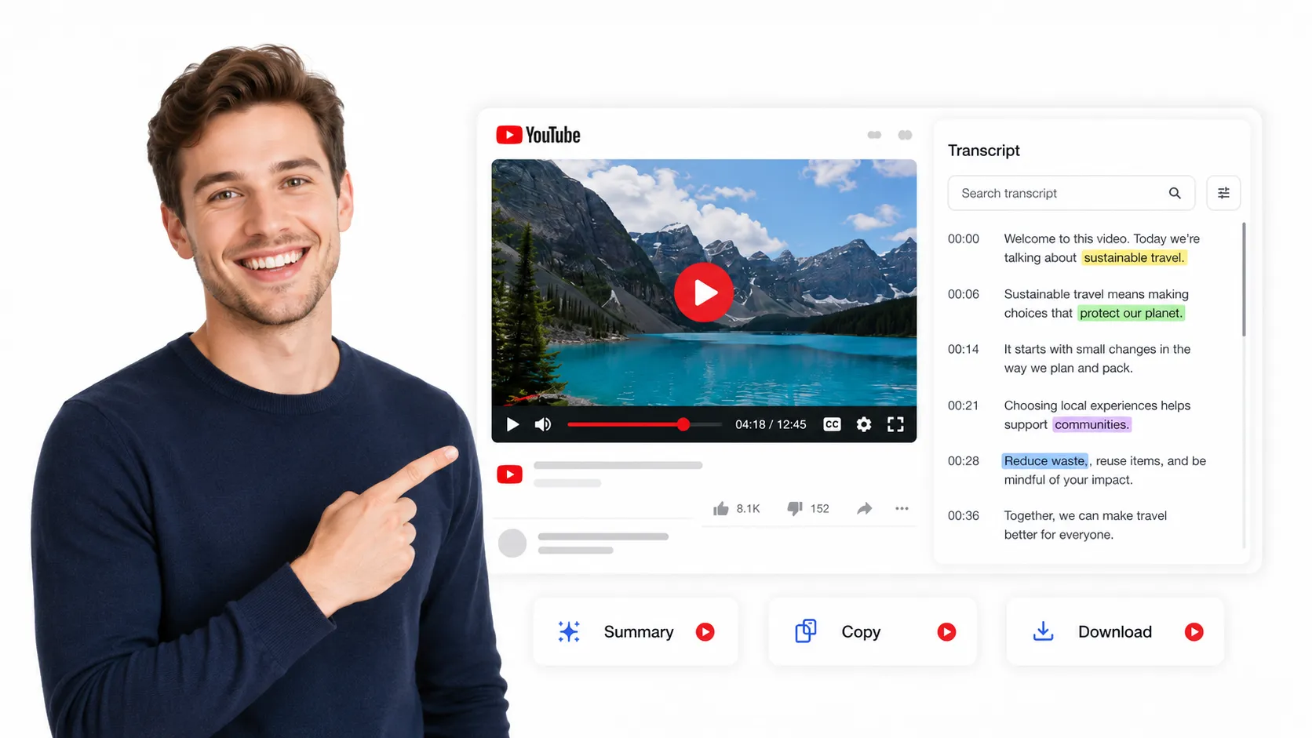Screen dimensions: 1312x738
Task: Click the sparkle icon on the Summary card
Action: coord(569,631)
